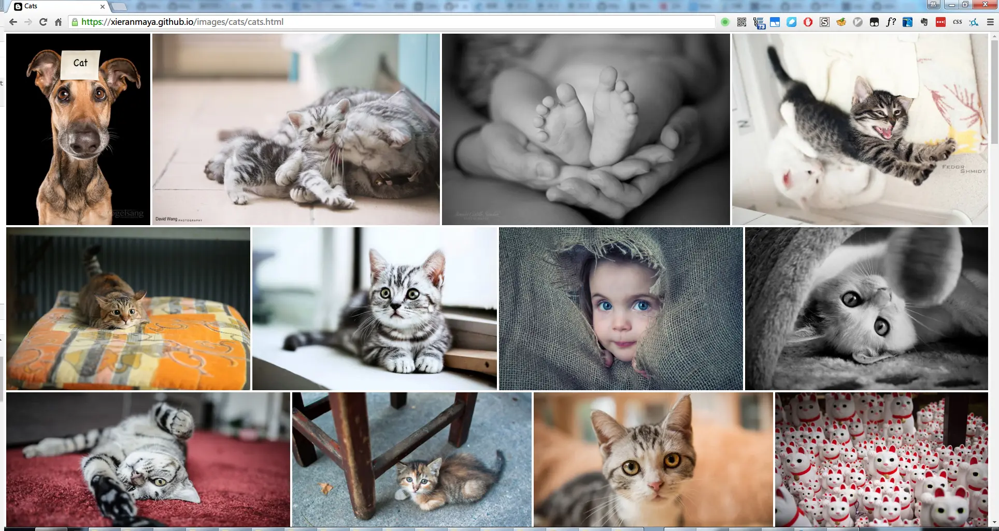999x531 pixels.
Task: Open a new tab
Action: pos(119,7)
